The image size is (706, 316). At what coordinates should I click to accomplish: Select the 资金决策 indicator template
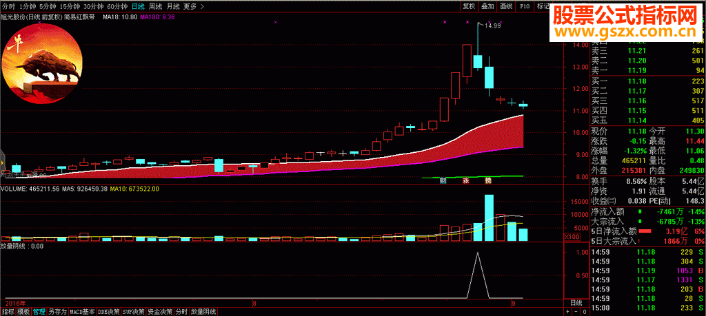pos(160,311)
